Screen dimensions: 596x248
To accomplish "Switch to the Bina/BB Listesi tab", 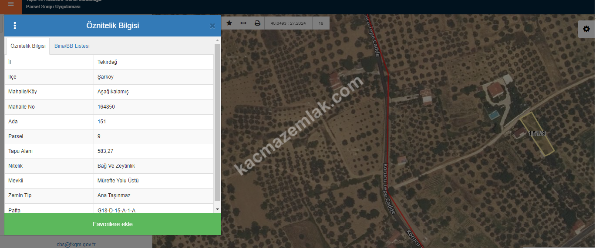I will pos(72,46).
